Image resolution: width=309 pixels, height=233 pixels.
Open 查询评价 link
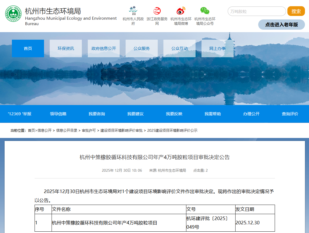pos(290,114)
